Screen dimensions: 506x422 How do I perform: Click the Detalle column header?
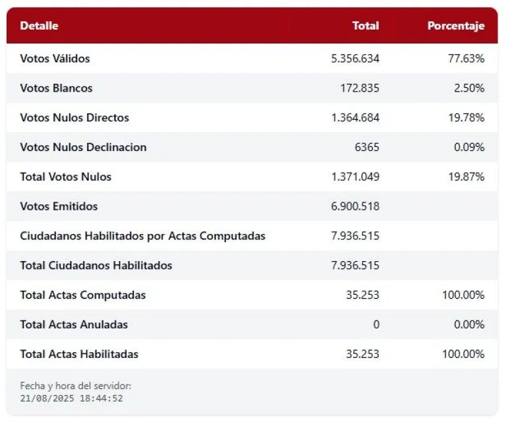(39, 26)
